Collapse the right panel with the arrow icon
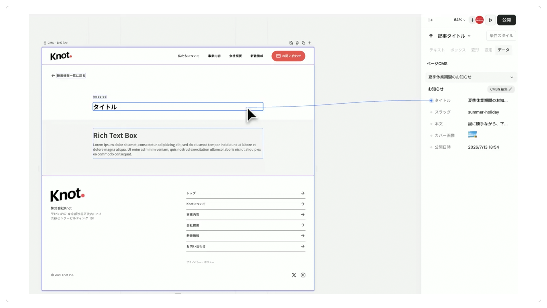547x308 pixels. (x=430, y=20)
